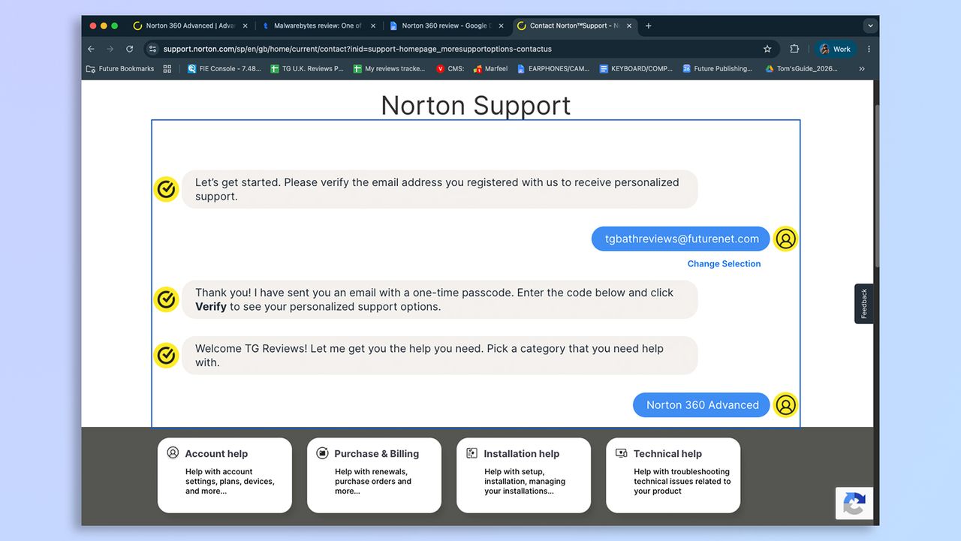
Task: Click the "Let's get started" chat message
Action: (440, 189)
